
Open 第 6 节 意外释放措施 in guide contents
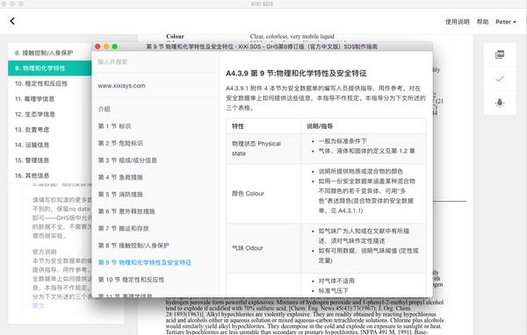(126, 211)
